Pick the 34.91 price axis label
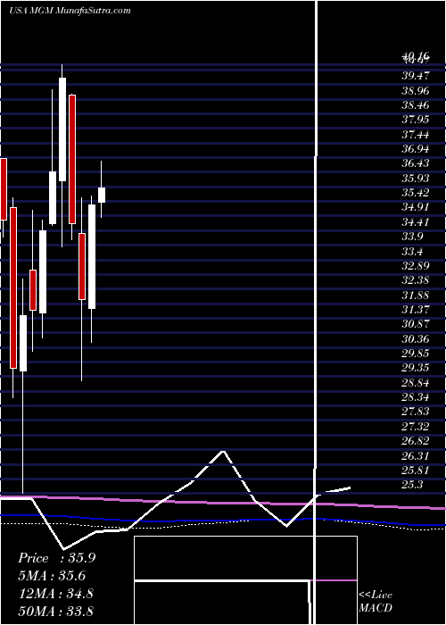Screen dimensions: 446x625 416,207
